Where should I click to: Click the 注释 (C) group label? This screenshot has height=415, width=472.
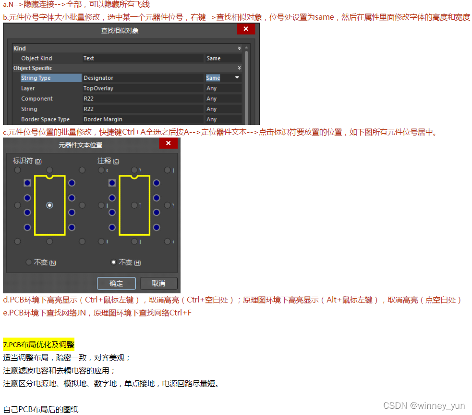coord(108,161)
